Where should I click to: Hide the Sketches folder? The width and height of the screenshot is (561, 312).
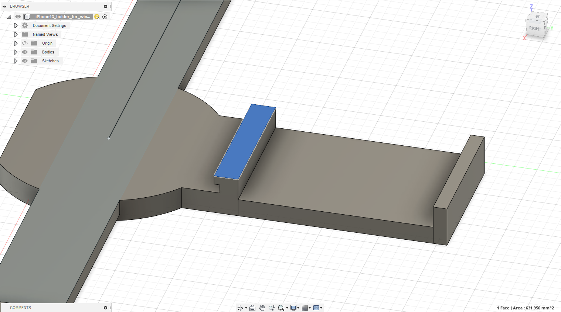click(25, 61)
